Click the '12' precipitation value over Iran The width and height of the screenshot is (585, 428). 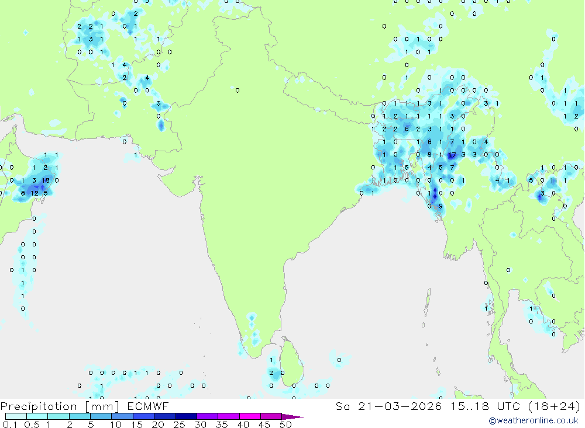click(35, 193)
